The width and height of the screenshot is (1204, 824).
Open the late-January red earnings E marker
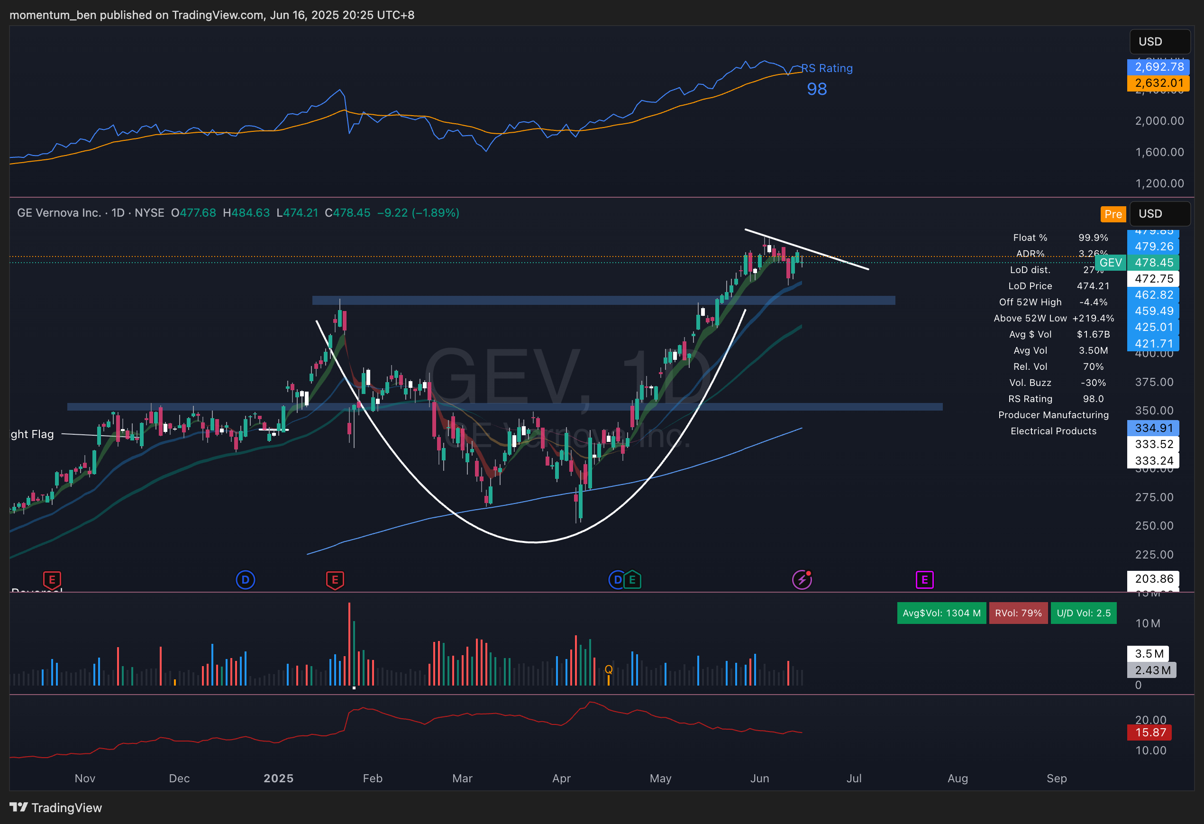coord(335,579)
